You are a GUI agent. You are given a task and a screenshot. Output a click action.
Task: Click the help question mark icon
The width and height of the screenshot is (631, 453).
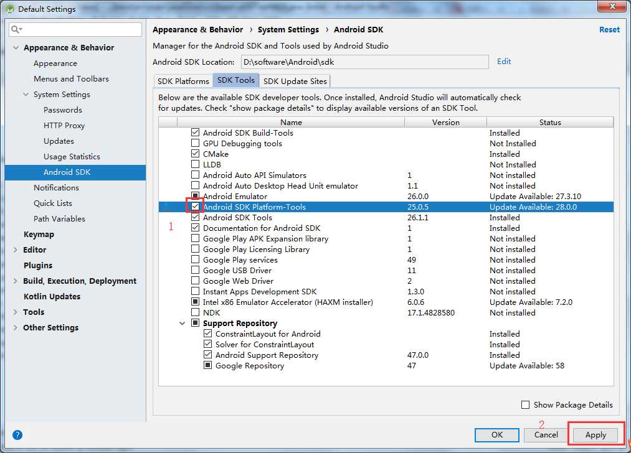point(17,435)
